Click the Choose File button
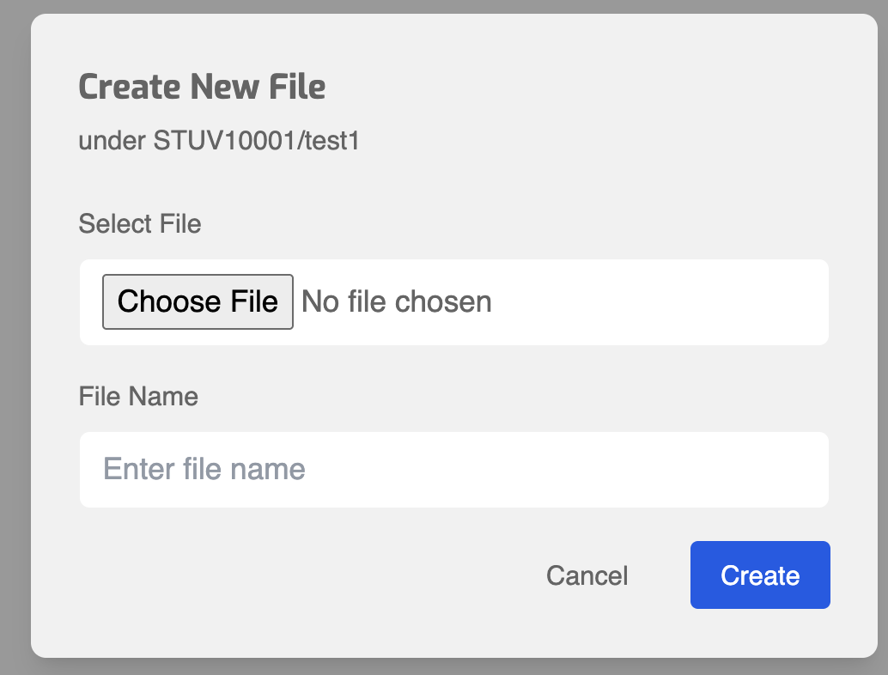888x675 pixels. 198,301
